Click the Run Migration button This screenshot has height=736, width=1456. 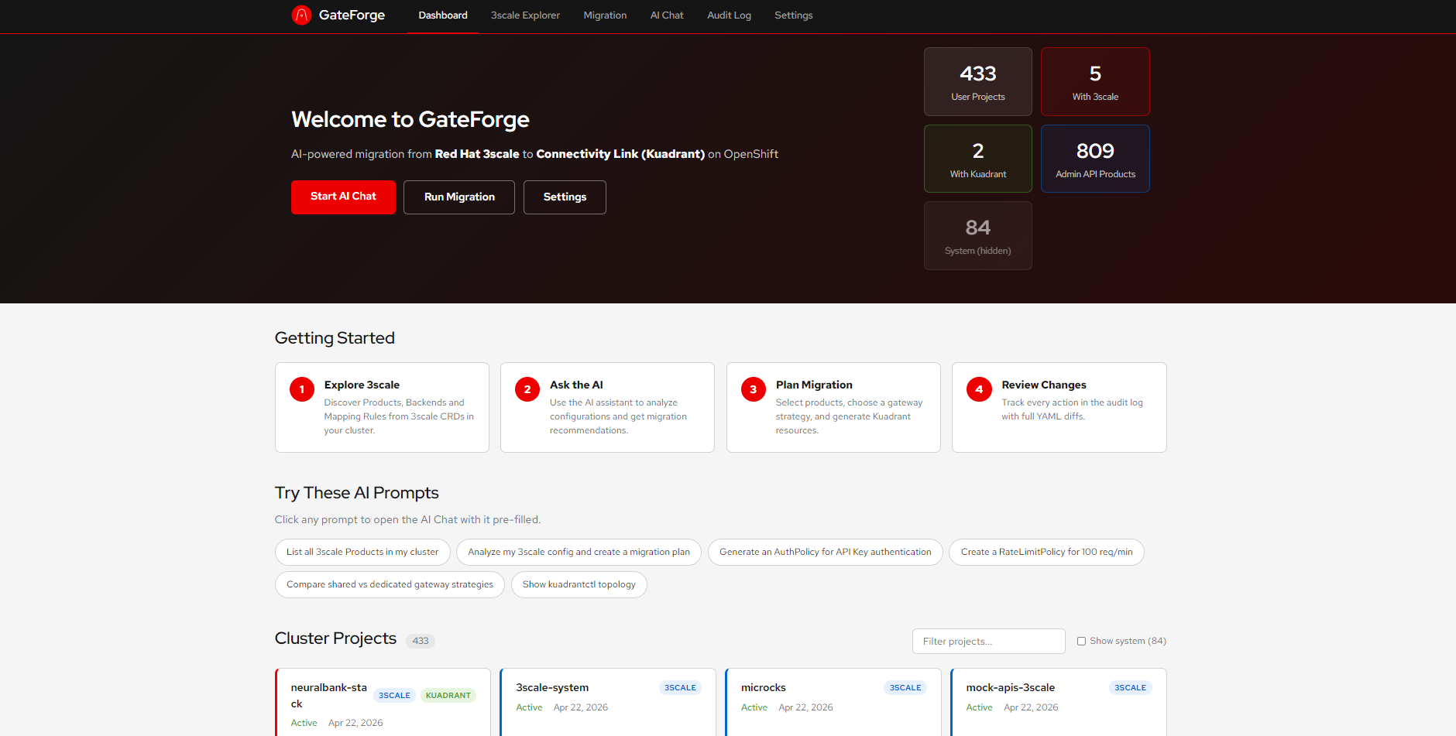click(459, 197)
